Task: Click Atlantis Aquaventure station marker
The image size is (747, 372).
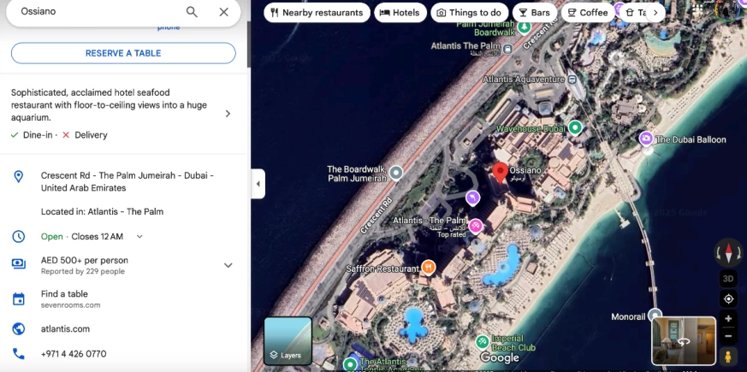Action: (x=572, y=79)
